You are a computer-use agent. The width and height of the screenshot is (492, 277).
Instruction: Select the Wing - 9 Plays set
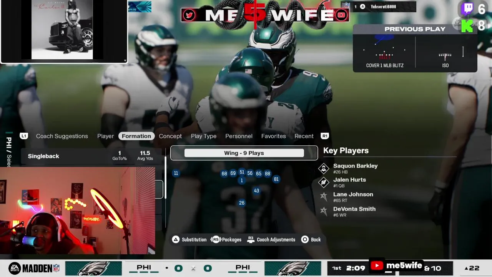pyautogui.click(x=244, y=153)
